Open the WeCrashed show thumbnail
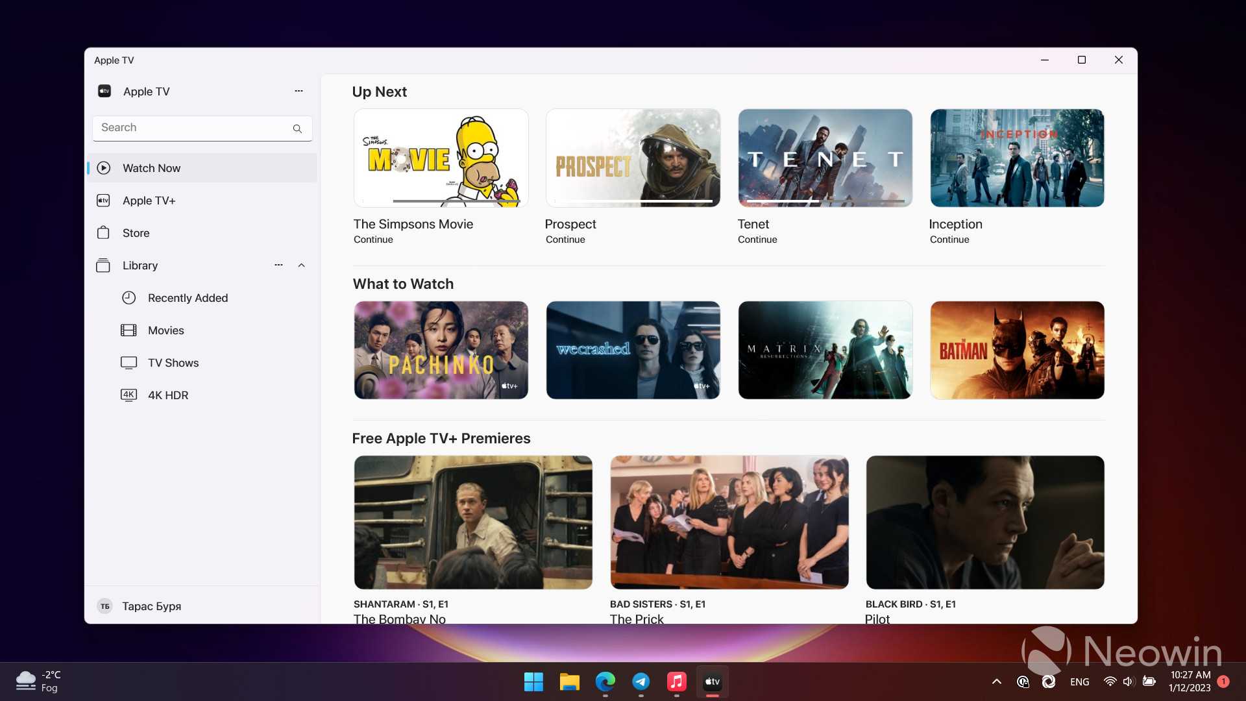Viewport: 1246px width, 701px height. coord(633,350)
